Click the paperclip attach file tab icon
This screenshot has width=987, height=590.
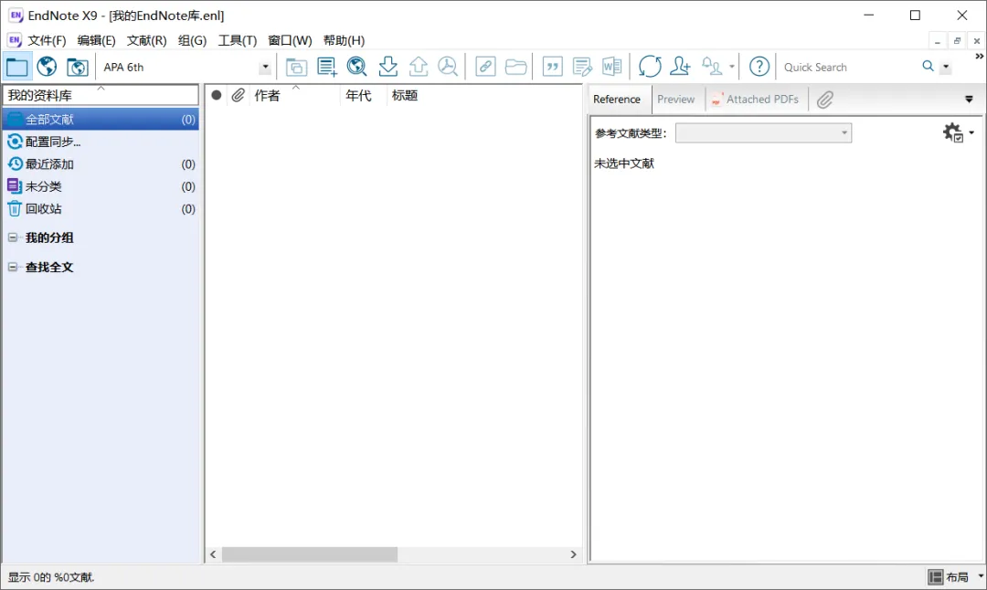click(824, 100)
